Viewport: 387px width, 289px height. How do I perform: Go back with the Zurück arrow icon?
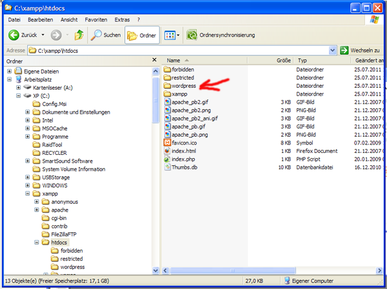coord(14,35)
